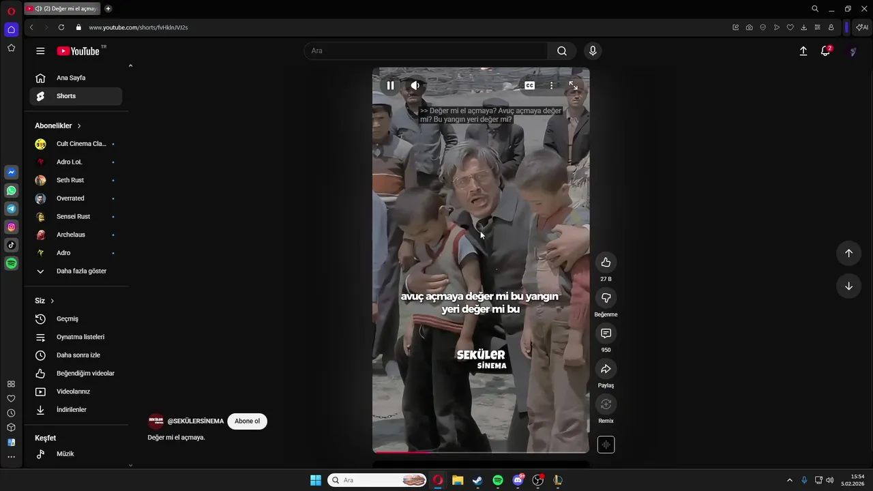Go to the next Short with down arrow

[848, 286]
